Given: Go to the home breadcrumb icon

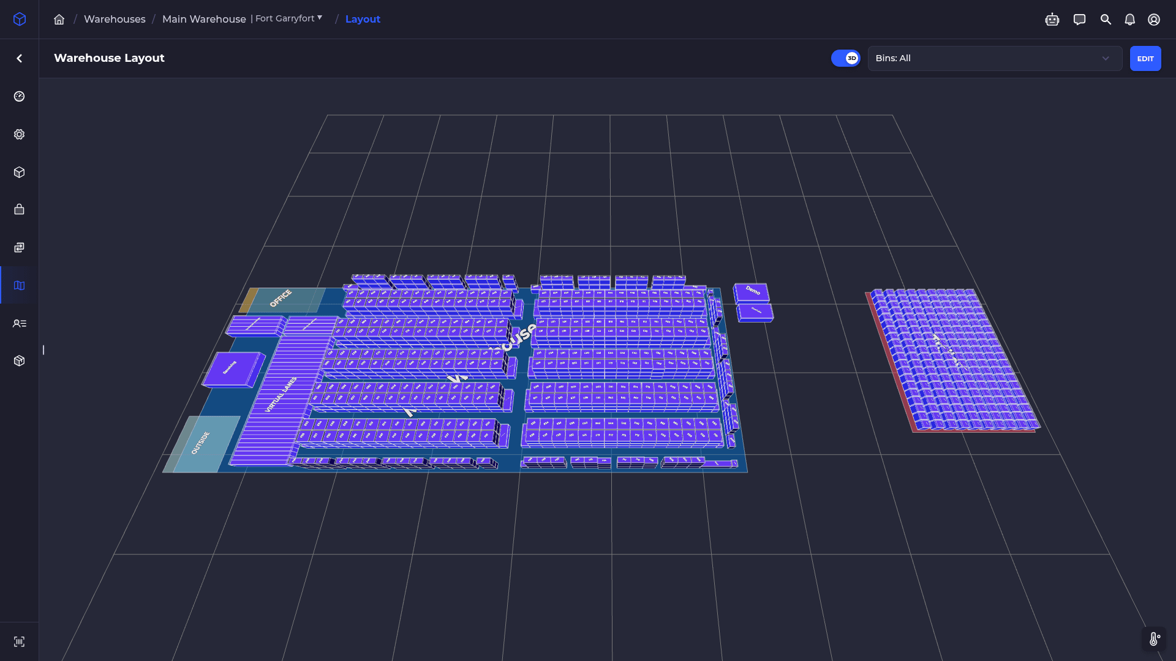Looking at the screenshot, I should tap(59, 20).
